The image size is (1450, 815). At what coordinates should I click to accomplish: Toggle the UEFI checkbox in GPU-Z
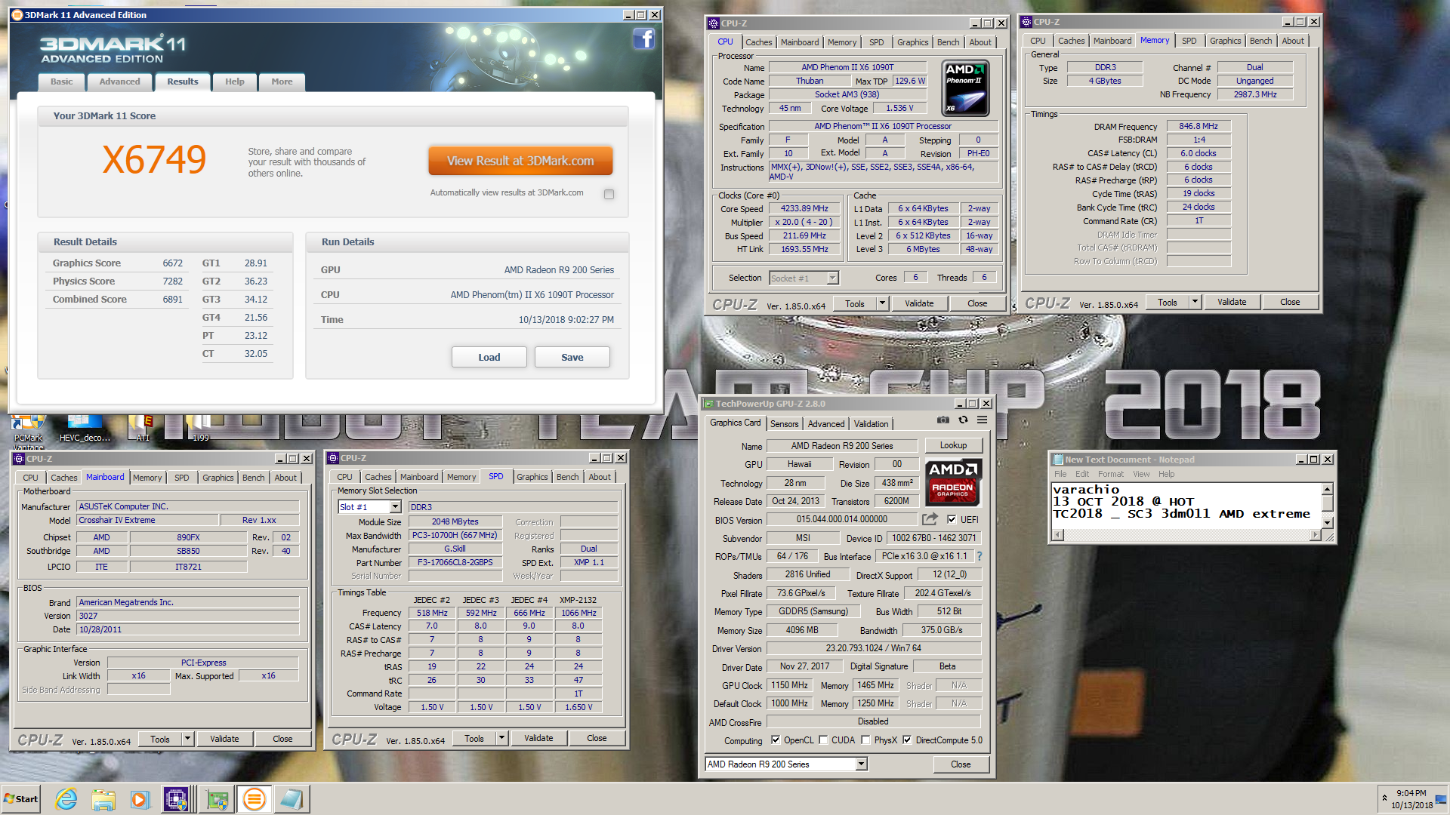(952, 519)
